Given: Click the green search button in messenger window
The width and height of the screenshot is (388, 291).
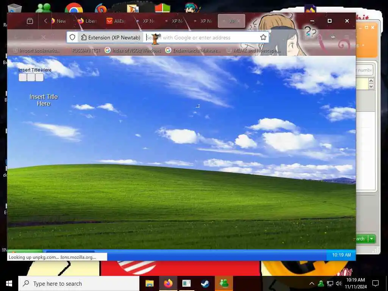Looking at the screenshot, I should click(362, 239).
